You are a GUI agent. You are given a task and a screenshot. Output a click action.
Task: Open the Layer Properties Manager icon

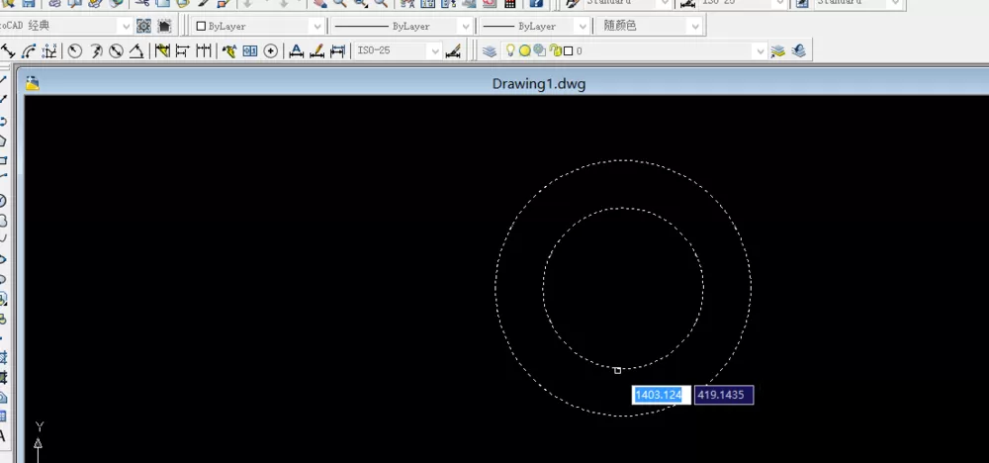click(x=490, y=51)
